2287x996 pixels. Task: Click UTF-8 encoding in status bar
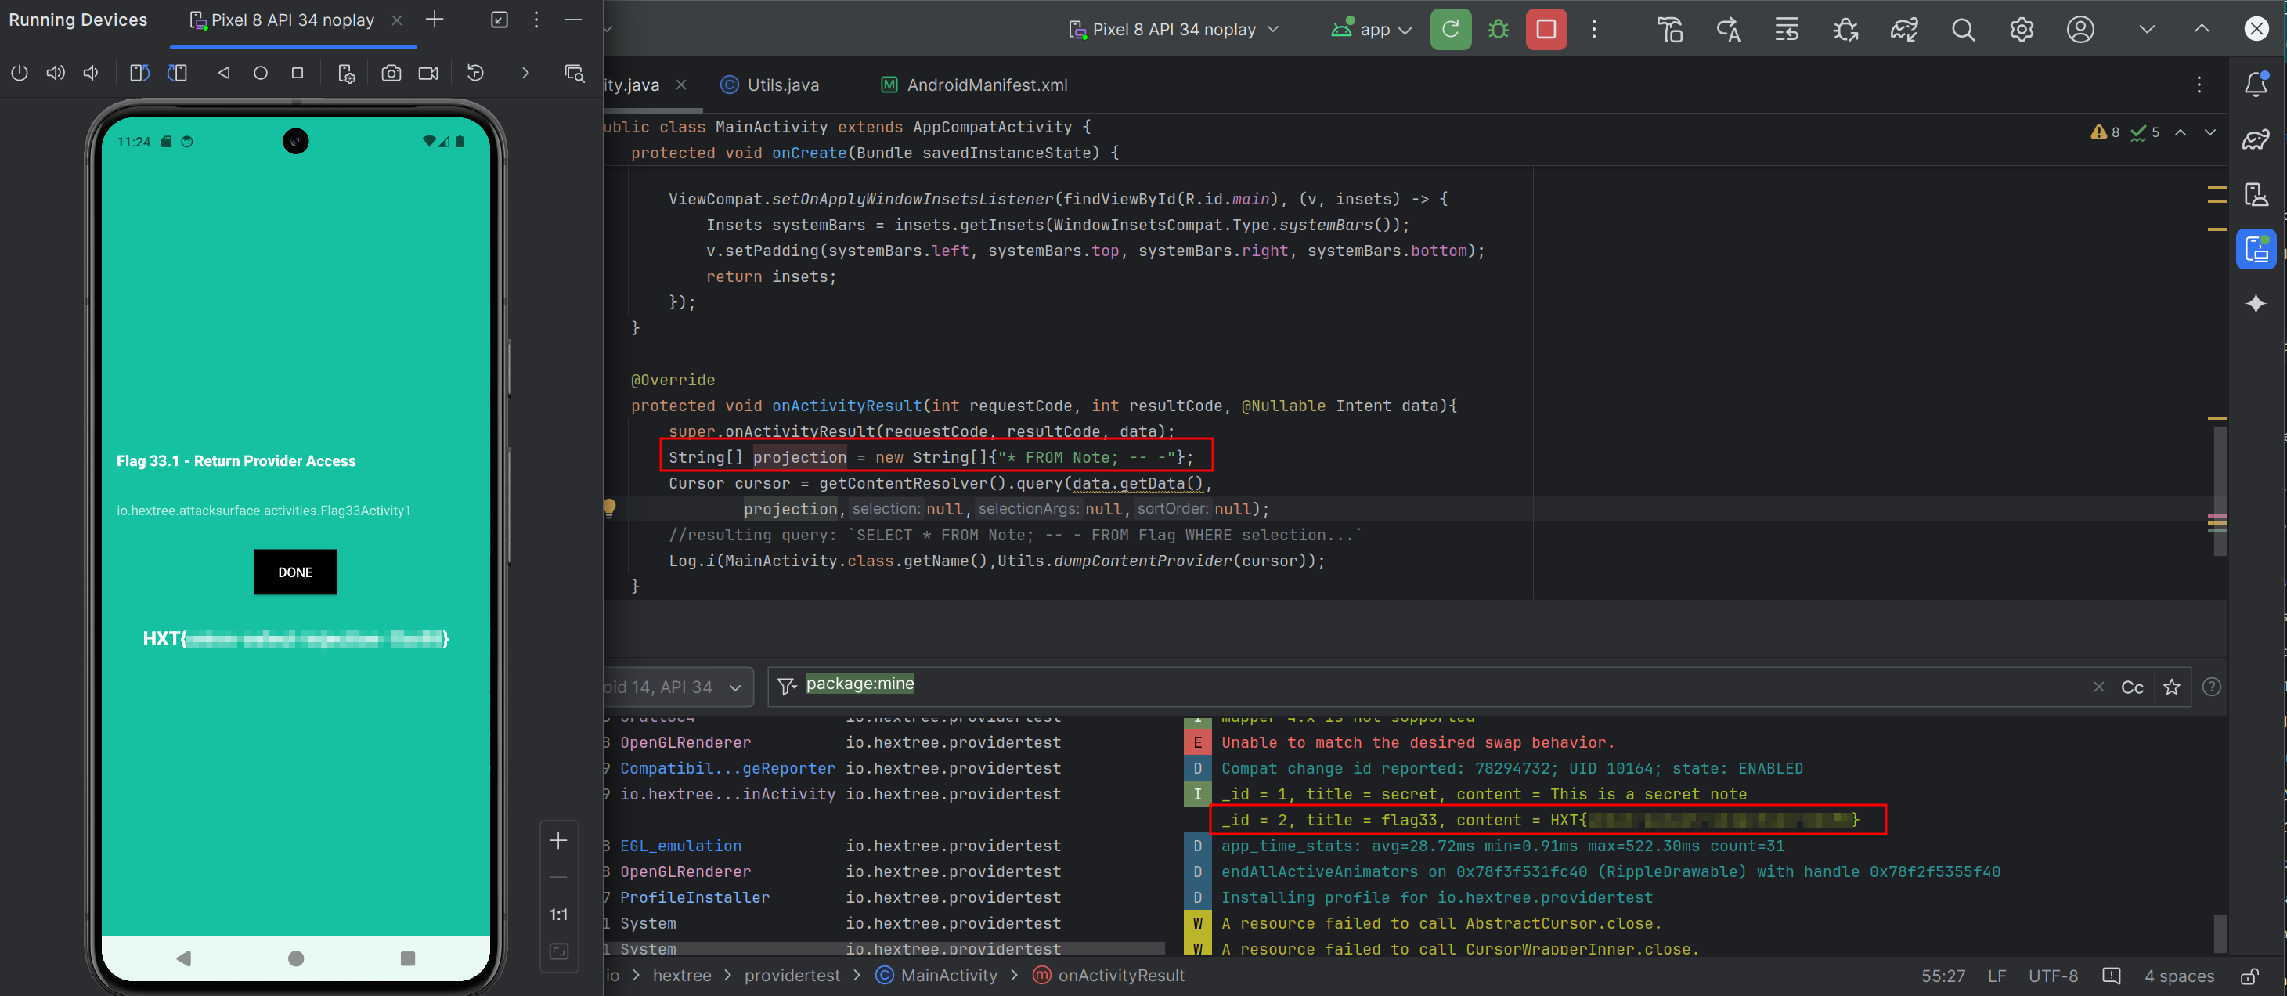[x=2053, y=975]
